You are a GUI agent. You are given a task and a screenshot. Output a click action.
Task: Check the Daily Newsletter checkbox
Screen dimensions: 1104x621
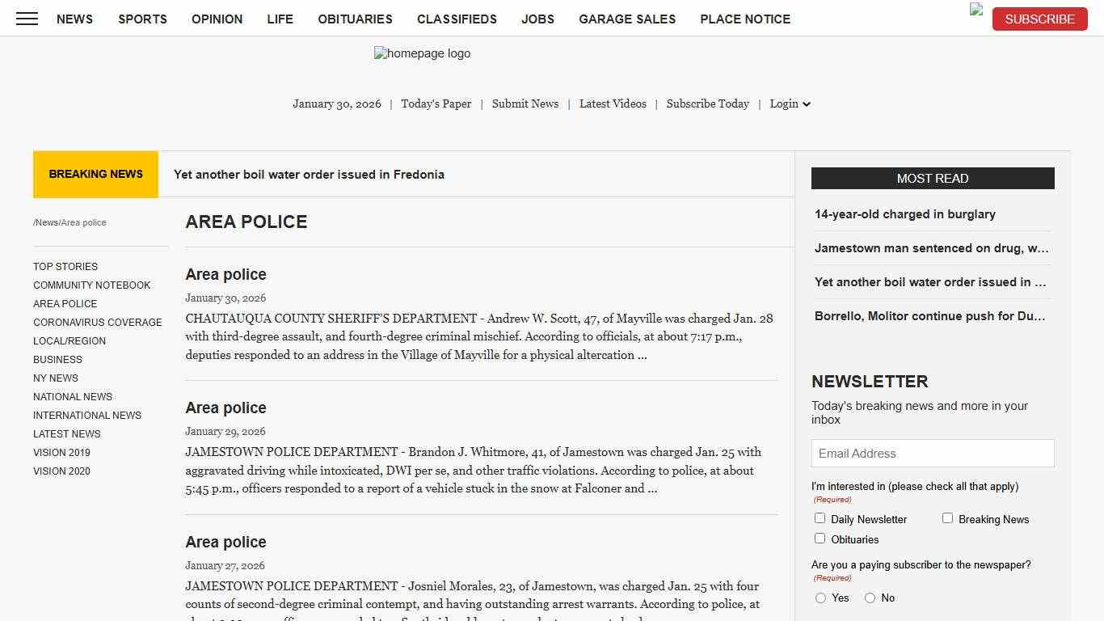click(x=820, y=517)
